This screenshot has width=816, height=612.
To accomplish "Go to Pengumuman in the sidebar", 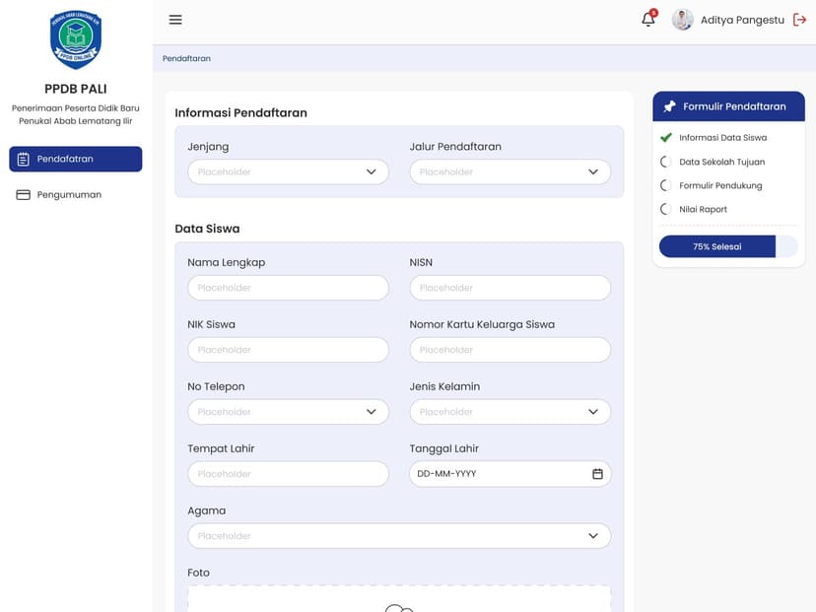I will 76,194.
